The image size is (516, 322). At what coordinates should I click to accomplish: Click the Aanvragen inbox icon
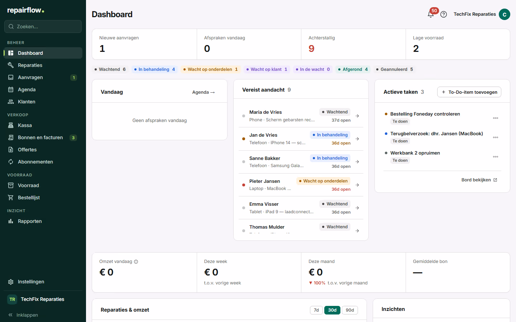click(x=11, y=77)
